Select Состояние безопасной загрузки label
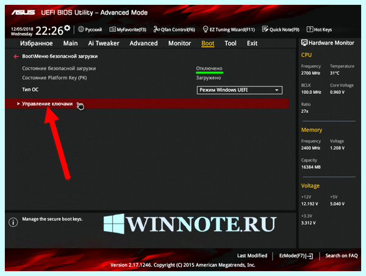 pos(59,68)
